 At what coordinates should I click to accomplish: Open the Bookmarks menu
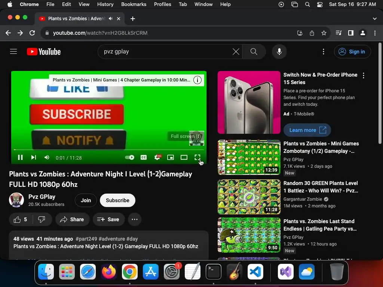(x=134, y=4)
